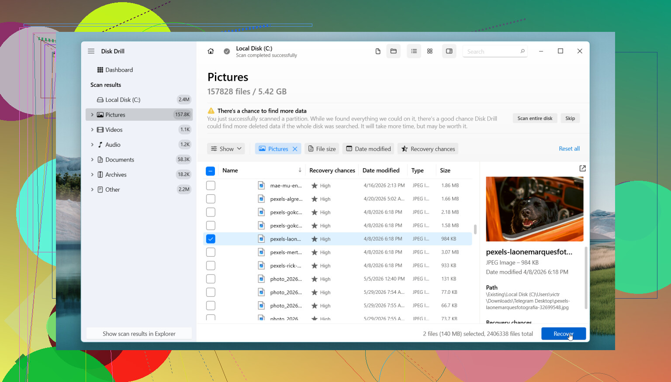Open the File size filter dropdown

click(322, 149)
